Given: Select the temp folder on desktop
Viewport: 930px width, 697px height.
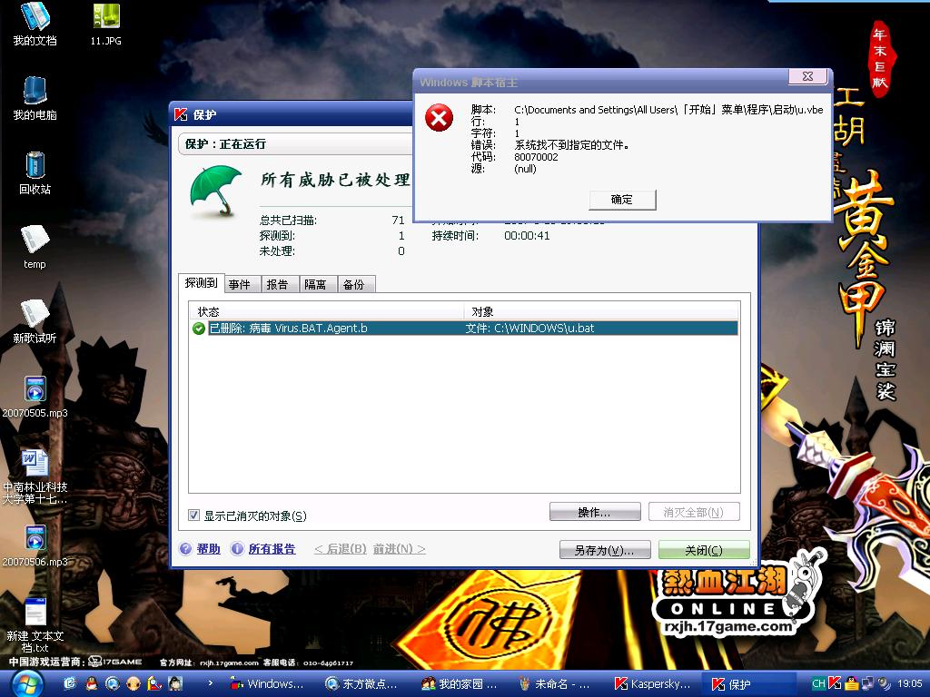Looking at the screenshot, I should pos(35,248).
